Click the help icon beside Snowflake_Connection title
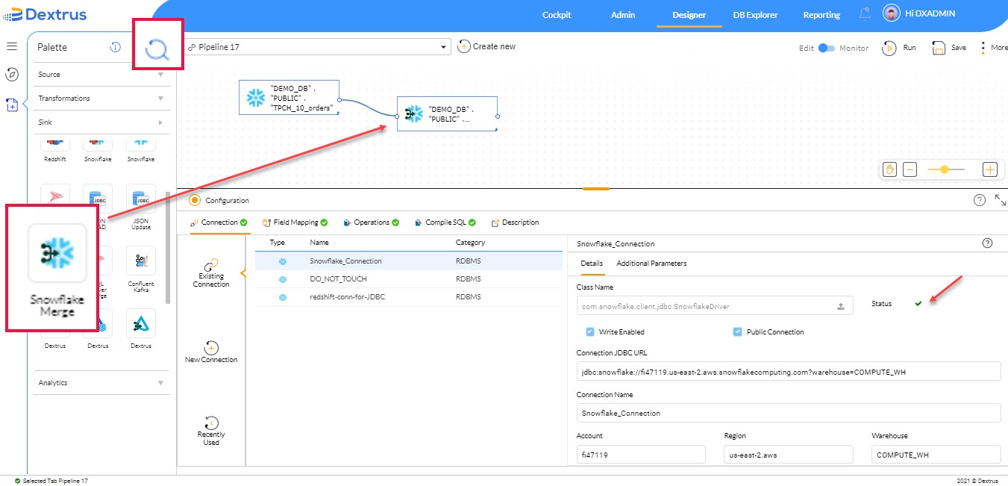Viewport: 1008px width, 486px height. pos(988,243)
